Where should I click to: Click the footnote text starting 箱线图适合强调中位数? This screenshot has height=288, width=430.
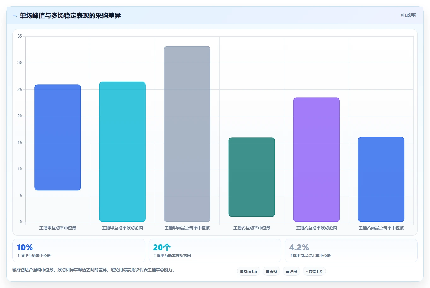pyautogui.click(x=93, y=270)
